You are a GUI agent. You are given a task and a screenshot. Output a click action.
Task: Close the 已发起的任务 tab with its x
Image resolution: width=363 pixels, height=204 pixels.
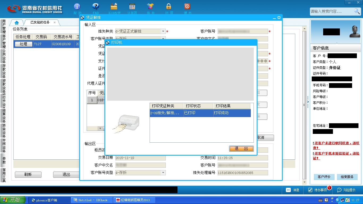tap(55, 22)
